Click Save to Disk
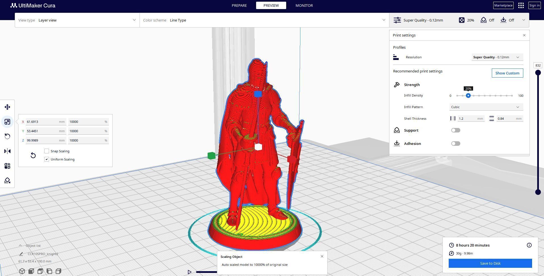 coord(490,263)
